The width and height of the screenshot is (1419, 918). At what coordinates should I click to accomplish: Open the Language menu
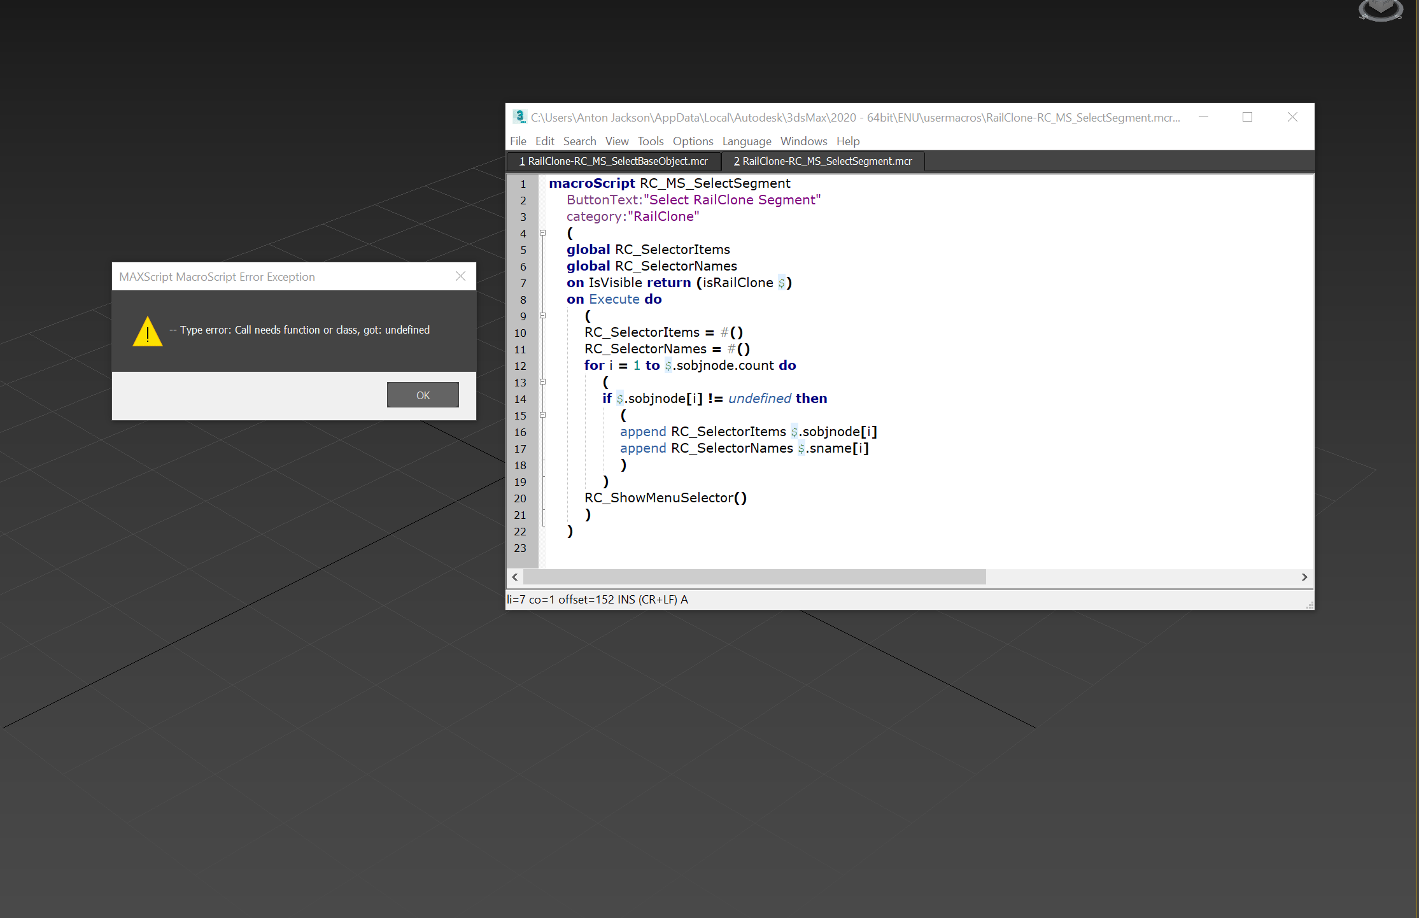[746, 141]
